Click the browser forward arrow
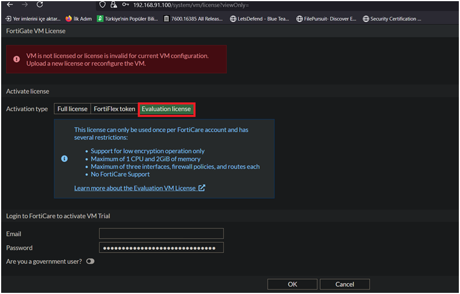Image resolution: width=460 pixels, height=294 pixels. (x=25, y=5)
